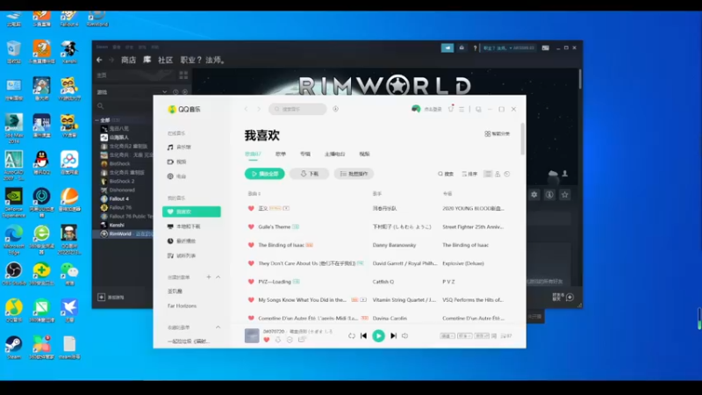The width and height of the screenshot is (702, 395).
Task: Unlike Guile's Theme heart icon
Action: (251, 226)
